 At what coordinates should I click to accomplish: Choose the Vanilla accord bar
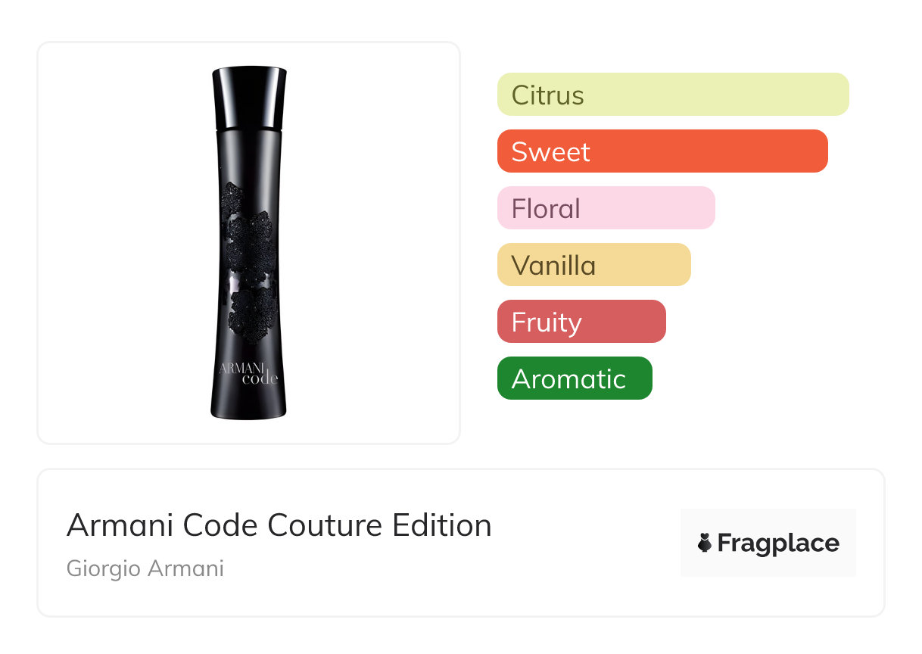(x=593, y=265)
